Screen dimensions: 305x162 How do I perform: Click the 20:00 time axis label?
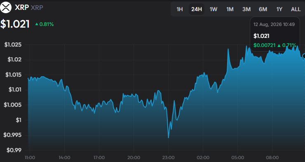pos(134,157)
